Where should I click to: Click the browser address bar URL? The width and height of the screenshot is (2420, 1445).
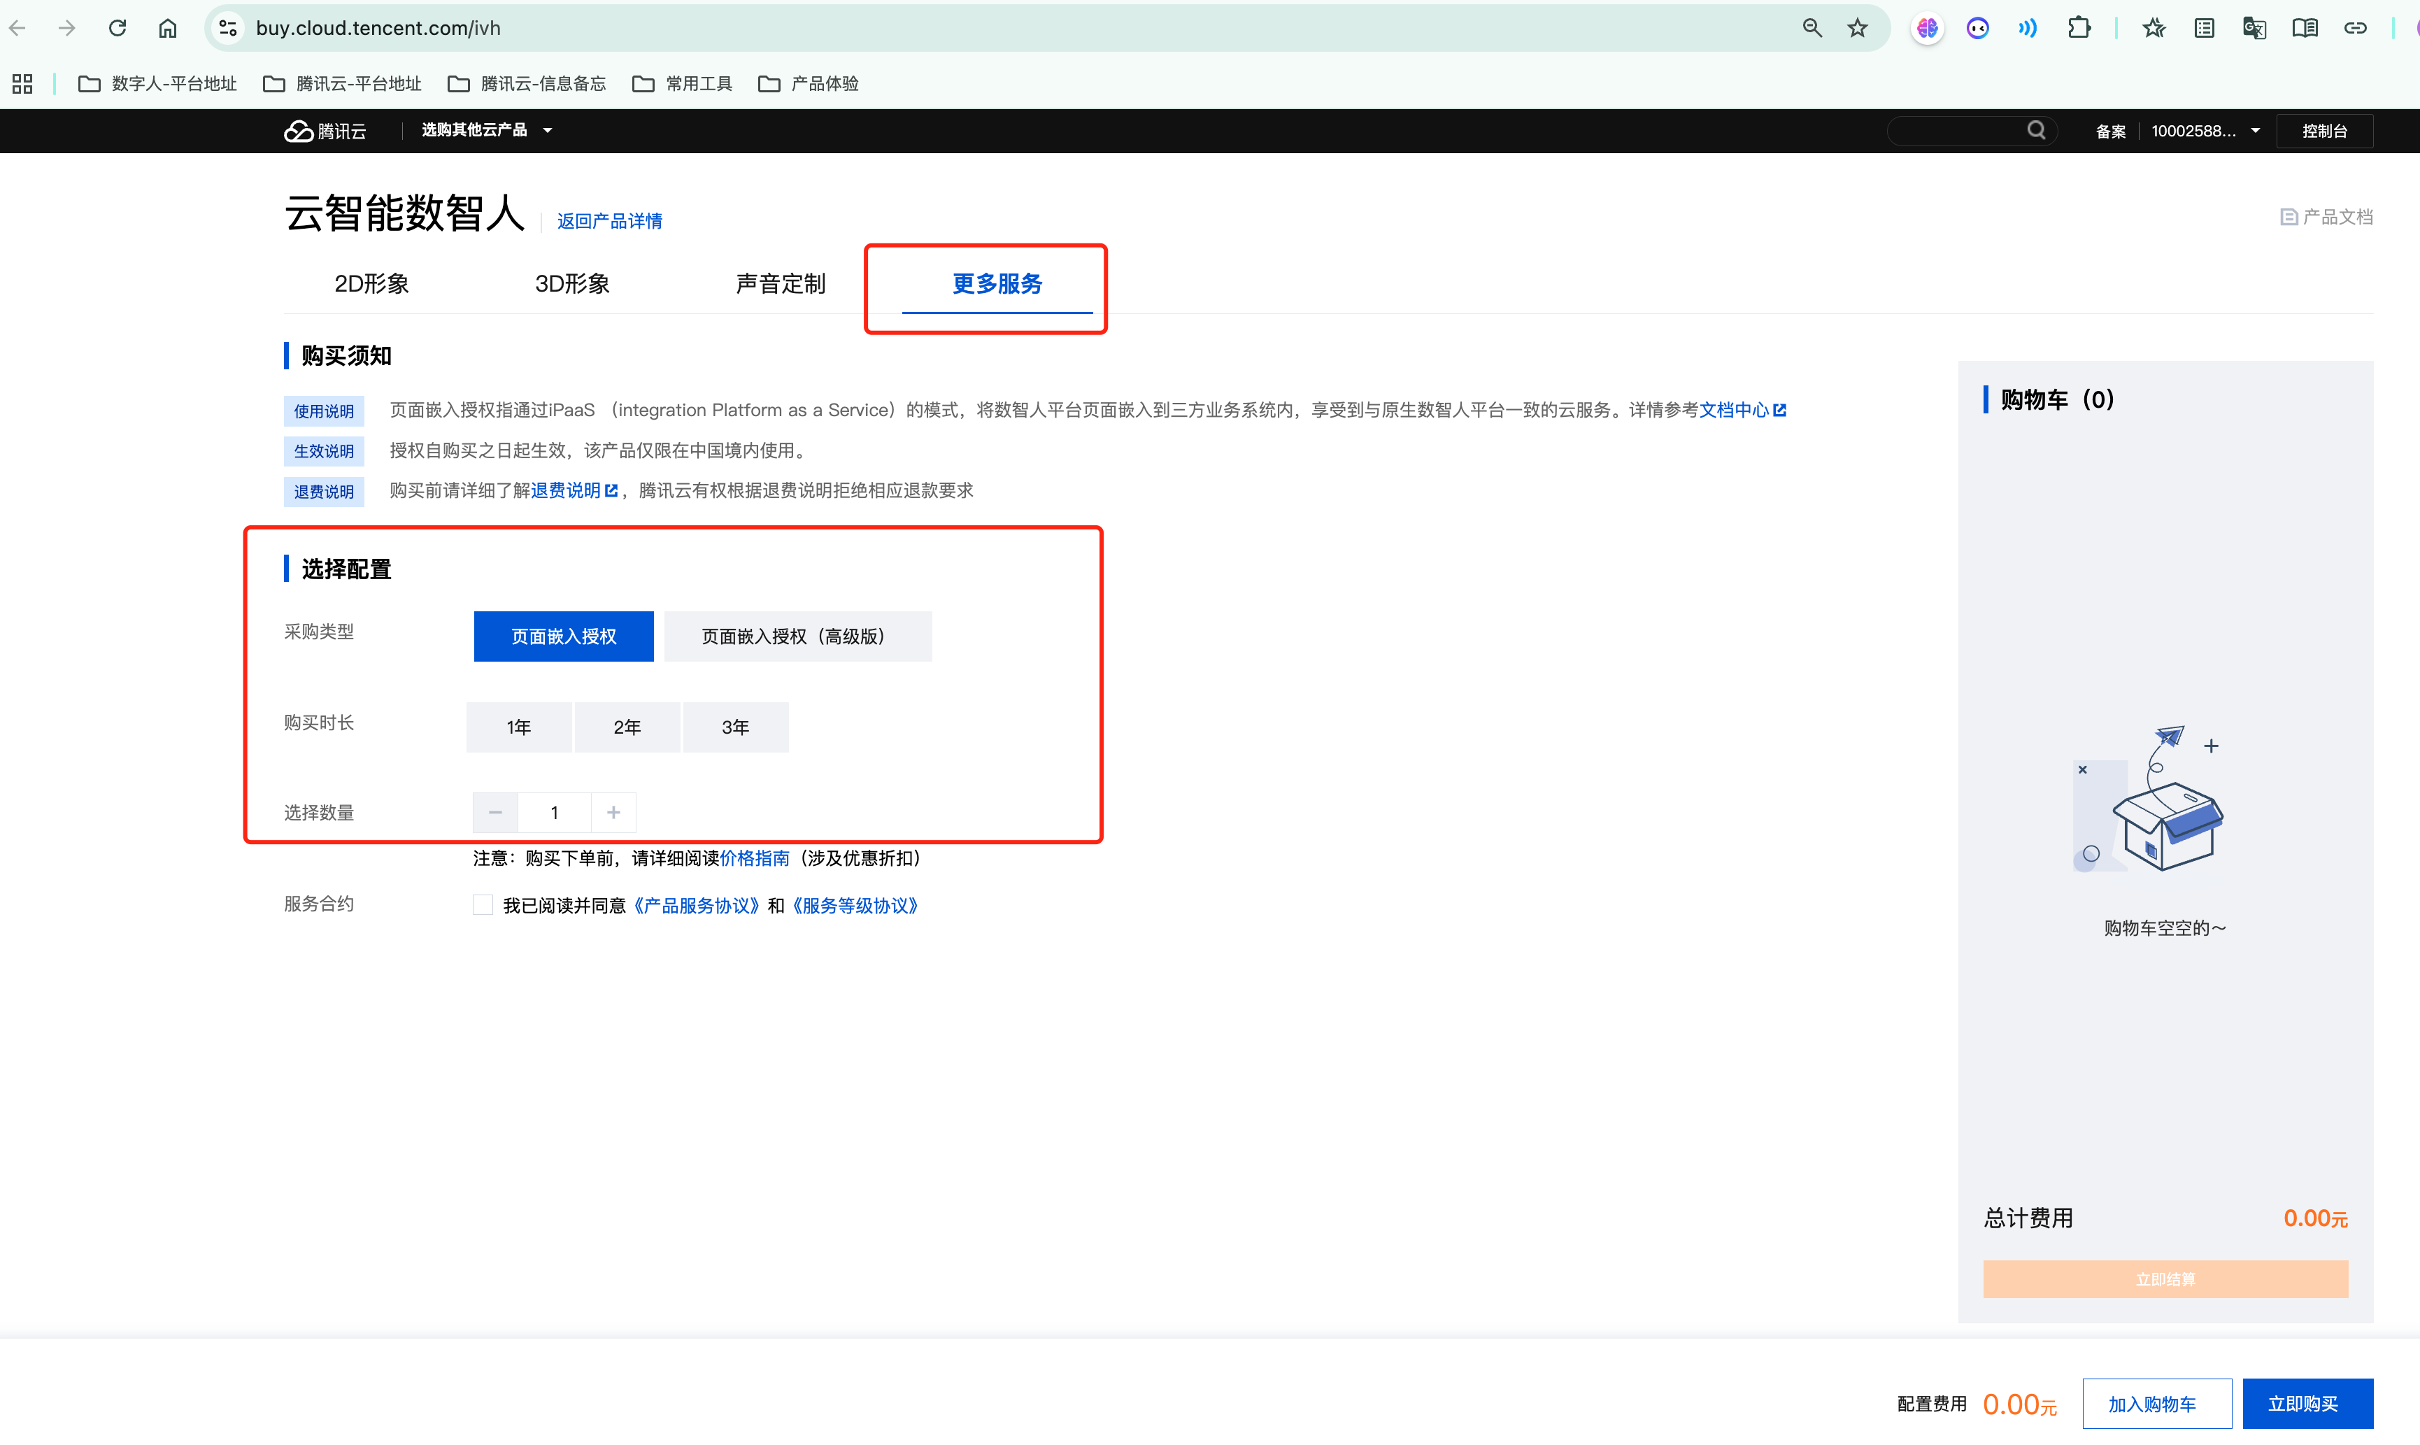pos(378,28)
